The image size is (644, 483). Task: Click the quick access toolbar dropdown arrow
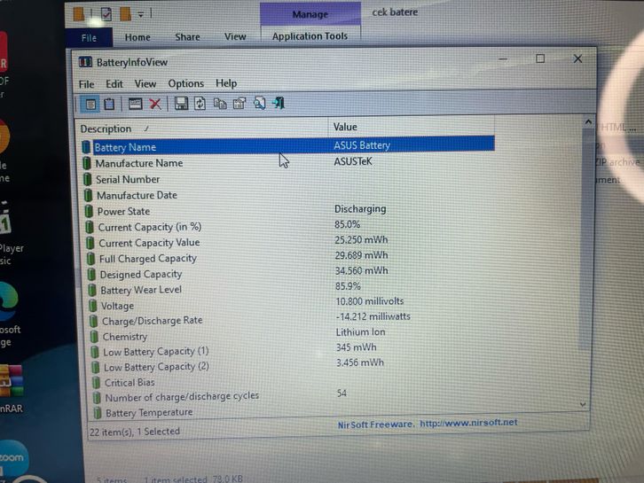pos(140,15)
